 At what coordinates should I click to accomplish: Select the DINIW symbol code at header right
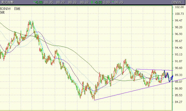click(x=176, y=2)
